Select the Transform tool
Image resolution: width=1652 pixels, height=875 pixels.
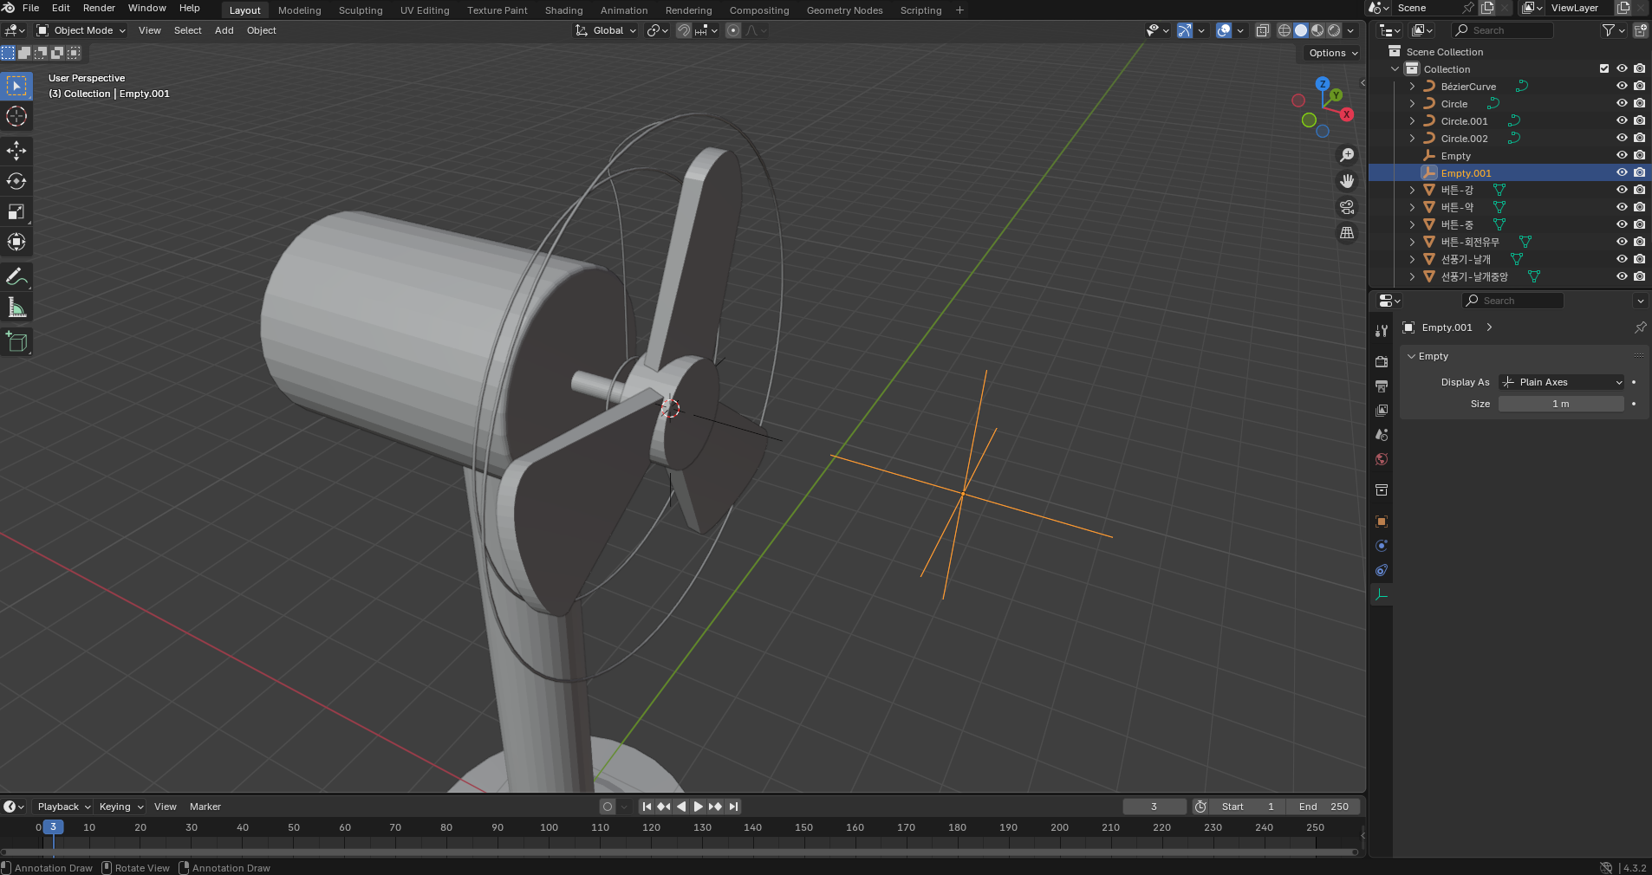(x=16, y=242)
